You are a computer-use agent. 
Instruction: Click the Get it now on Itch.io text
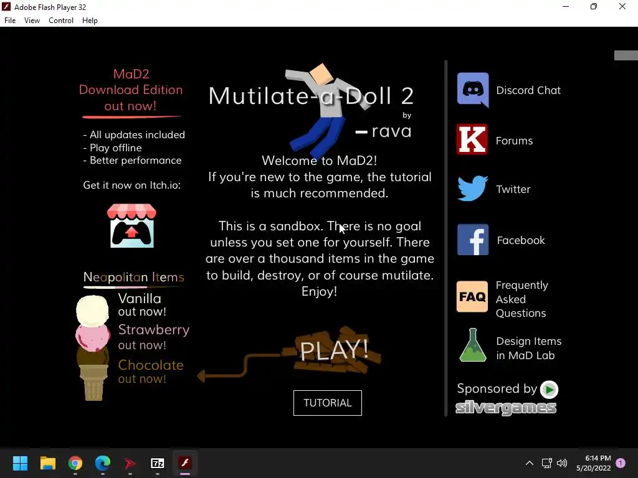click(x=132, y=185)
